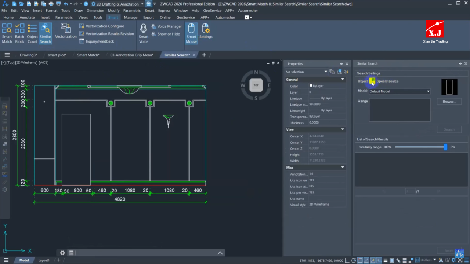
Task: Open Smart Settings from the ribbon
Action: [x=206, y=31]
